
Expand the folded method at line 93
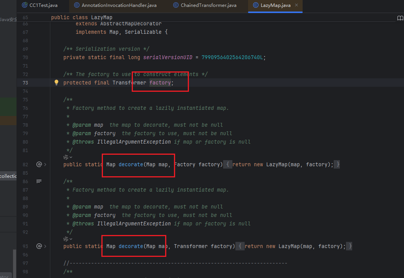click(x=45, y=246)
